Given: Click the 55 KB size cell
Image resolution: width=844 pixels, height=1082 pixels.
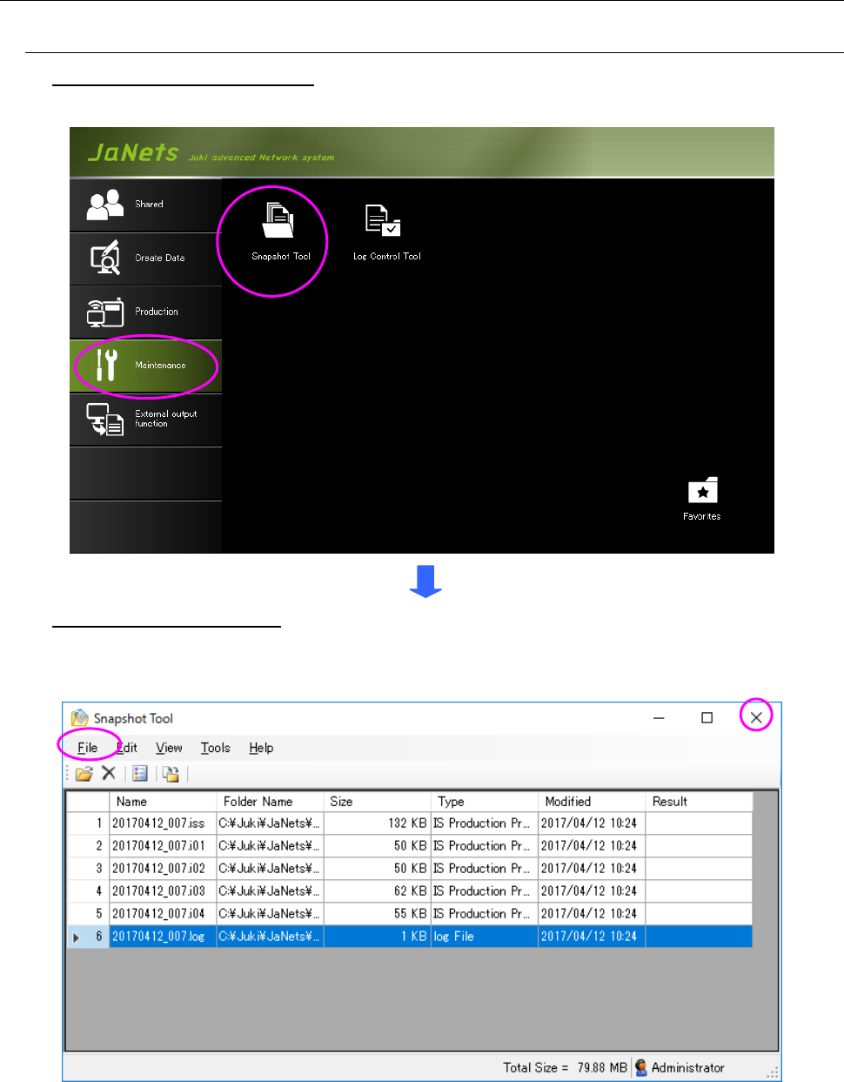Looking at the screenshot, I should point(377,914).
